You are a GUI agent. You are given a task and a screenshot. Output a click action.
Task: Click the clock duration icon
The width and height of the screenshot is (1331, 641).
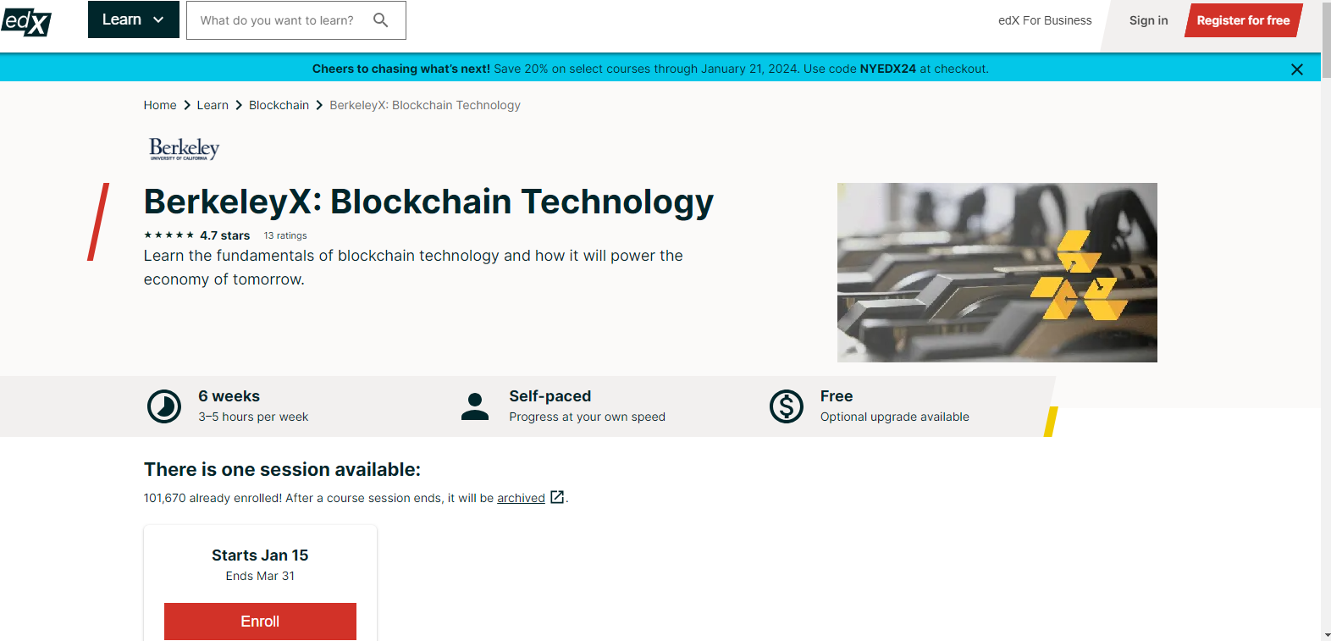[164, 406]
